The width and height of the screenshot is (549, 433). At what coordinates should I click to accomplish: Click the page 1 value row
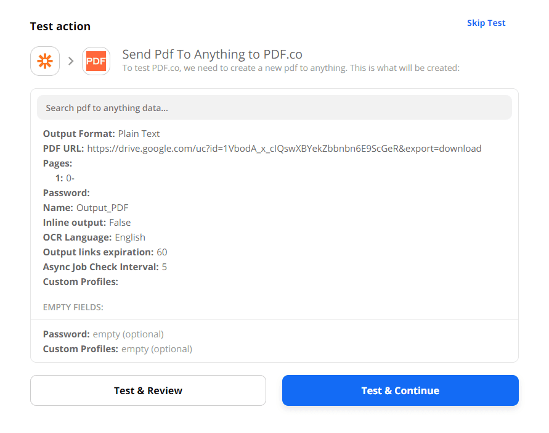click(65, 178)
